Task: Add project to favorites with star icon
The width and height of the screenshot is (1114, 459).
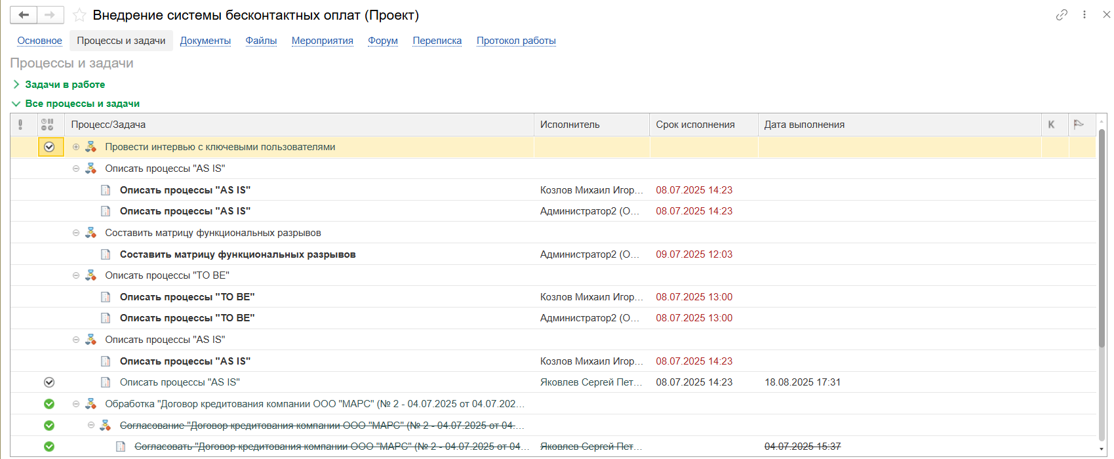Action: pyautogui.click(x=79, y=15)
